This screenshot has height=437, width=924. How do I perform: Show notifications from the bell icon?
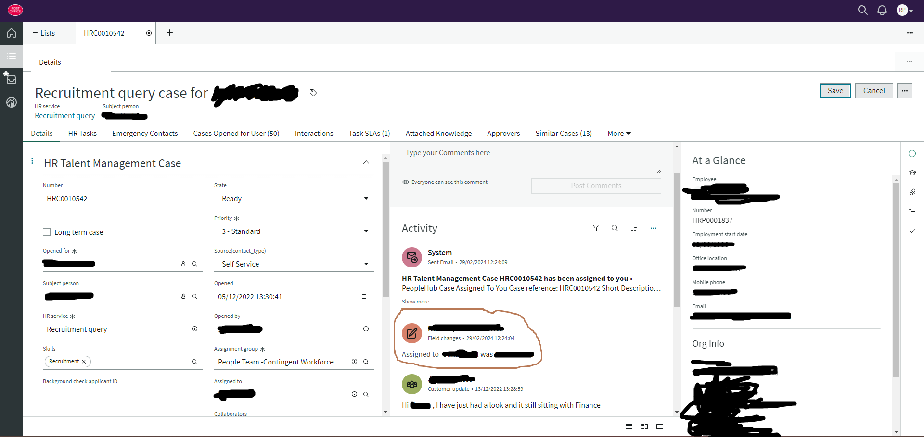click(882, 10)
